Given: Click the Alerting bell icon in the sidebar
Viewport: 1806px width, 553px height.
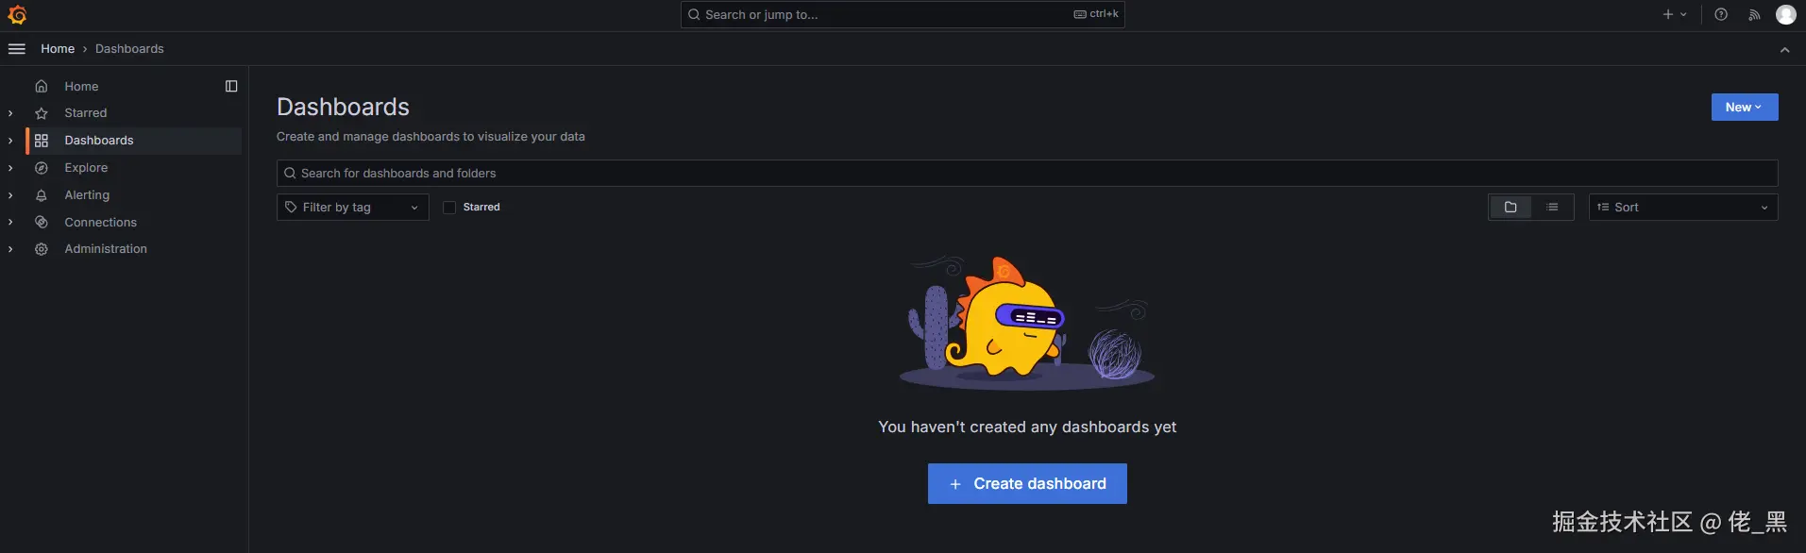Looking at the screenshot, I should click(42, 195).
